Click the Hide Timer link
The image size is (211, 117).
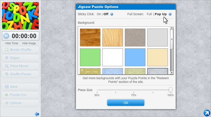(x=12, y=43)
